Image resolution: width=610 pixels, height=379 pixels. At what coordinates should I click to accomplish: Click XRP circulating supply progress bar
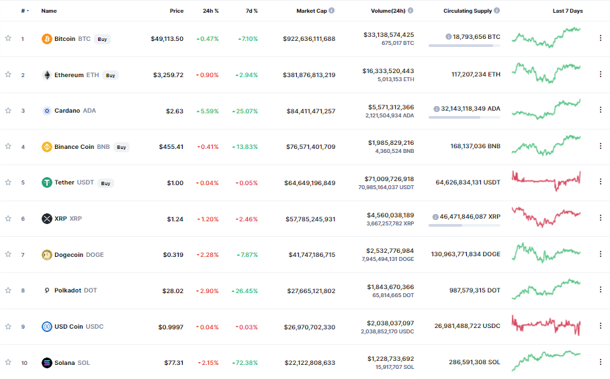pos(464,225)
